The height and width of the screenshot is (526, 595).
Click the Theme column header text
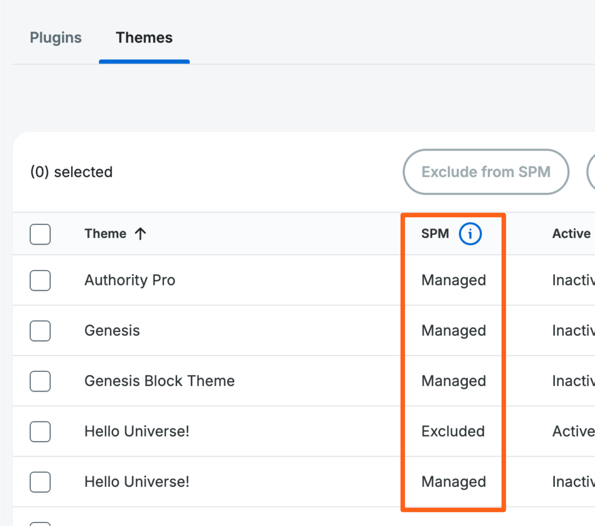point(105,234)
